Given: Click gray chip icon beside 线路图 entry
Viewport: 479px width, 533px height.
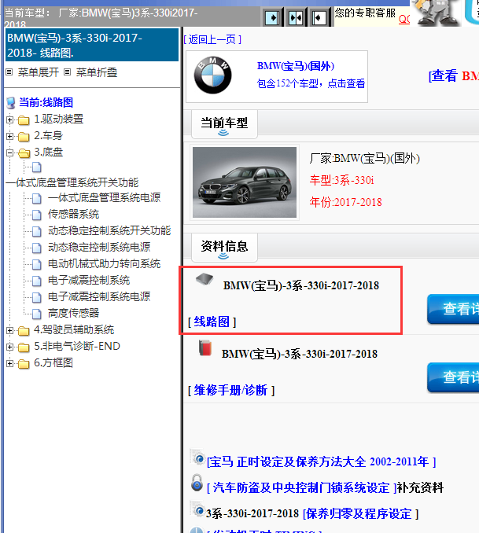Looking at the screenshot, I should pyautogui.click(x=204, y=279).
